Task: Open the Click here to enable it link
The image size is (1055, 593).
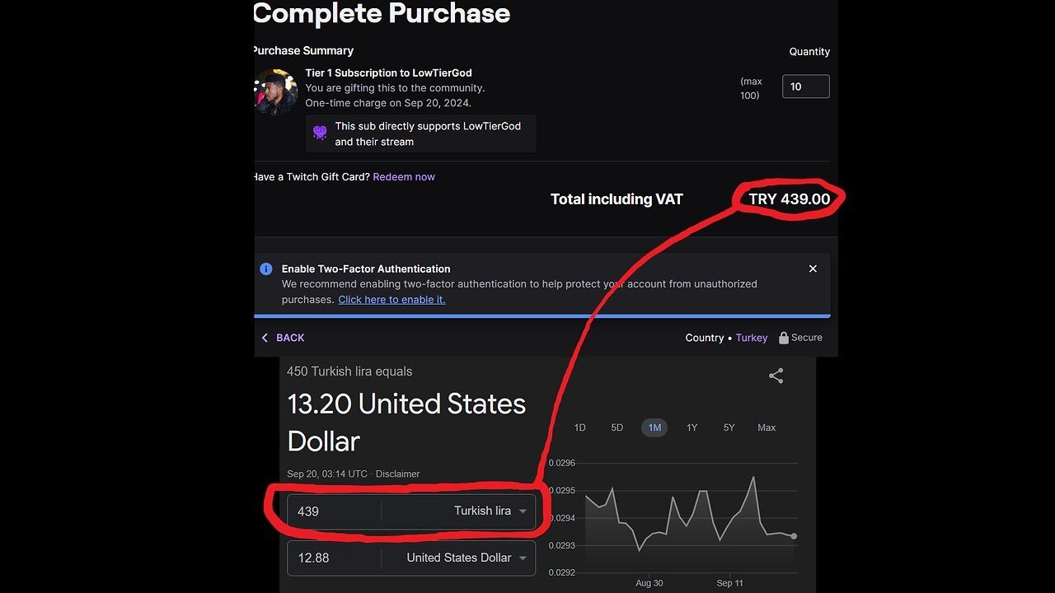Action: click(392, 300)
